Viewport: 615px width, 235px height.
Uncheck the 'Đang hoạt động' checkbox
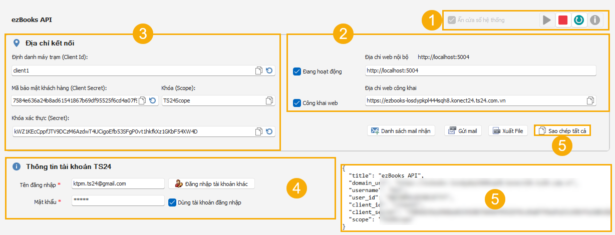(x=296, y=71)
